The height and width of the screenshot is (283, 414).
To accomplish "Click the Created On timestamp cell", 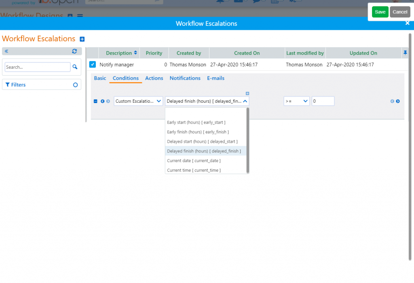I will point(234,65).
